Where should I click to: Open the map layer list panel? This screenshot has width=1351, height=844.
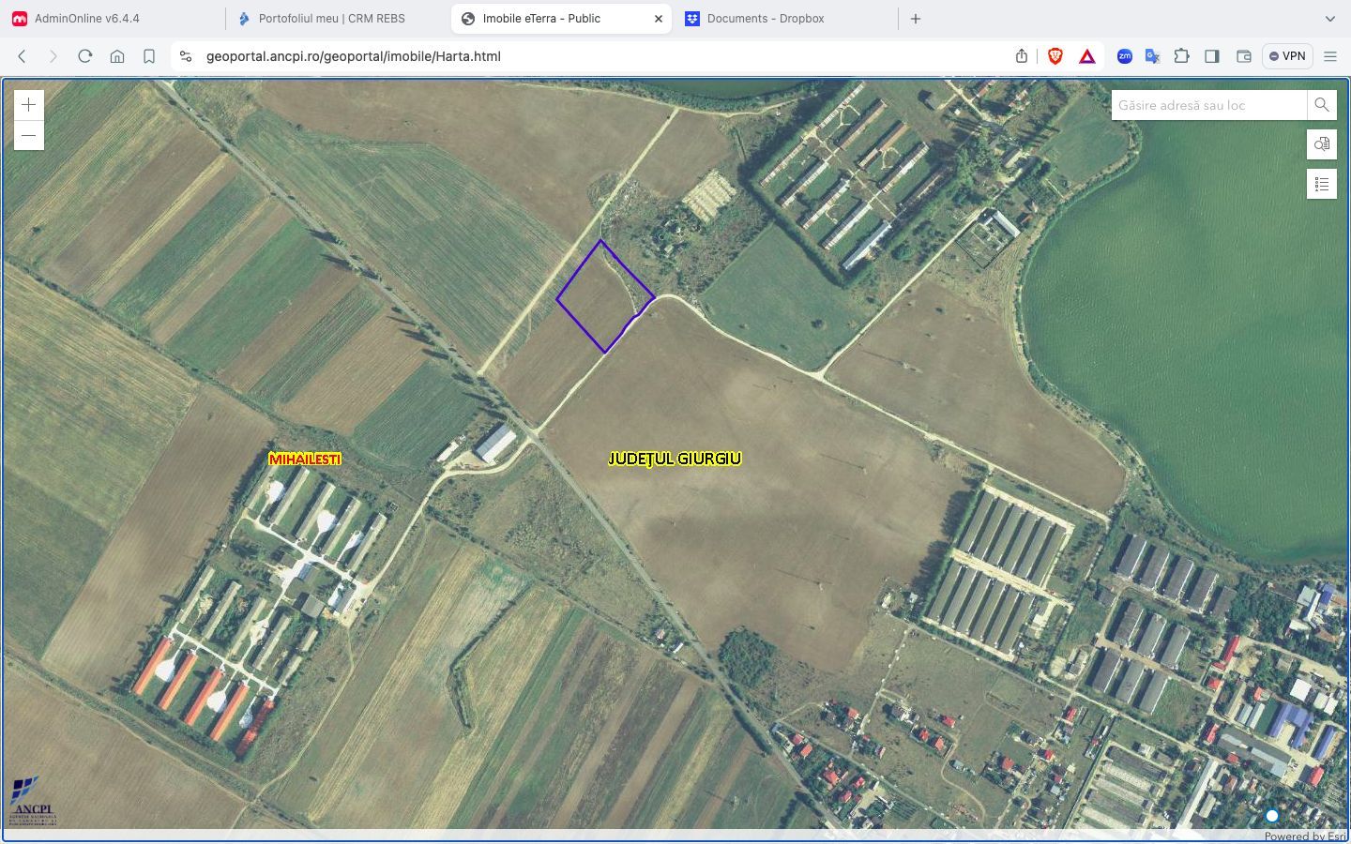coord(1321,184)
